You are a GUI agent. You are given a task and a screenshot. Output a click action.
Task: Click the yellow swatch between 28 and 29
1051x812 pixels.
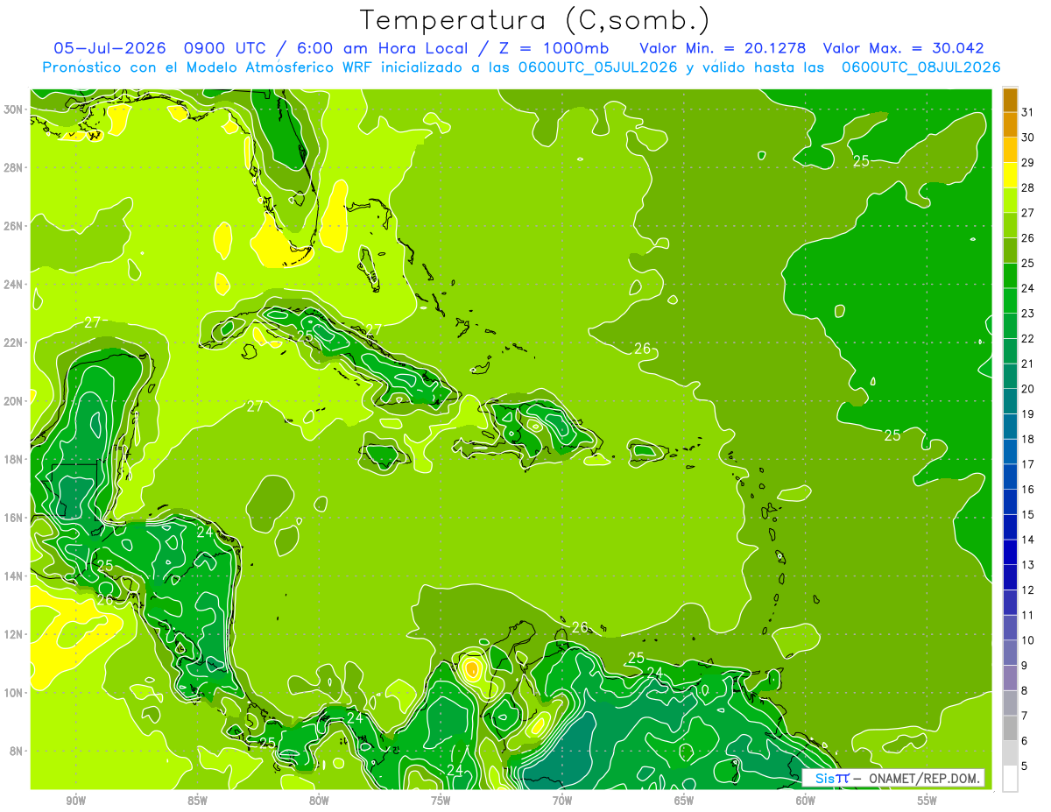(x=1010, y=175)
